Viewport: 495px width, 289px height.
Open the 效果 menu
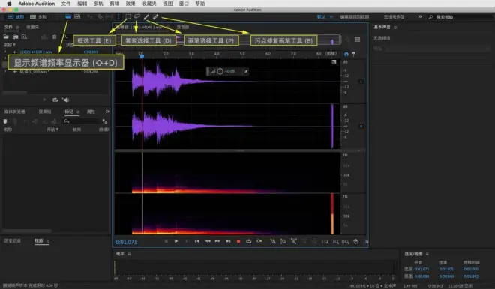click(x=130, y=4)
